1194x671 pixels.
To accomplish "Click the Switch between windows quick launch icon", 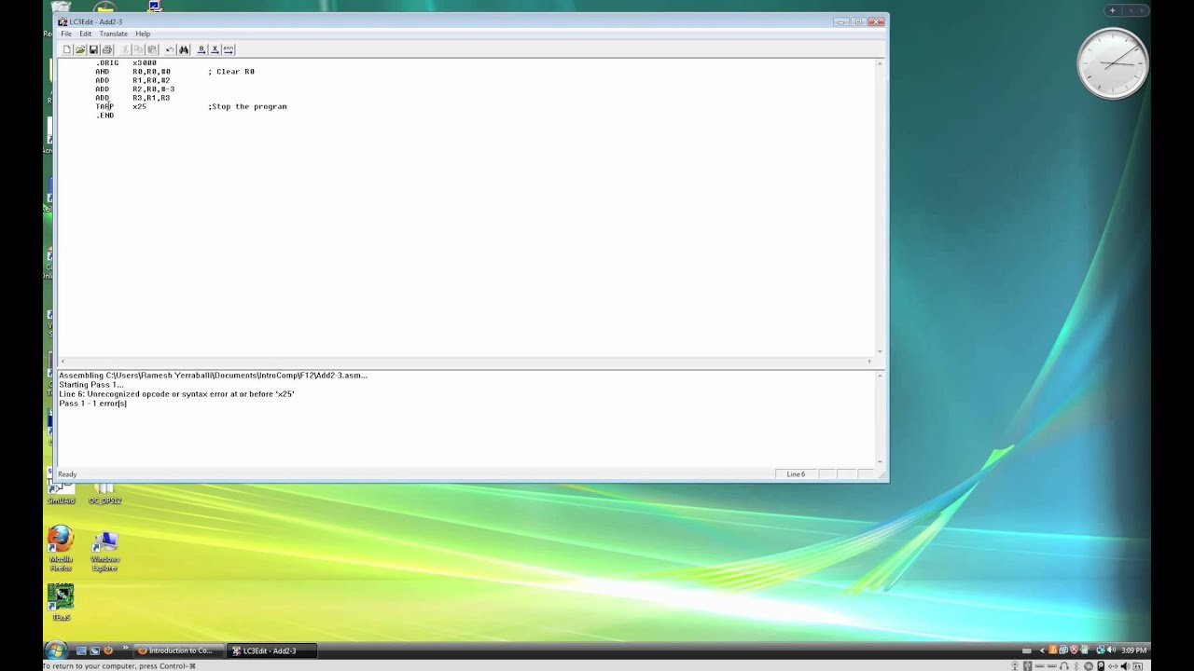I will [94, 650].
